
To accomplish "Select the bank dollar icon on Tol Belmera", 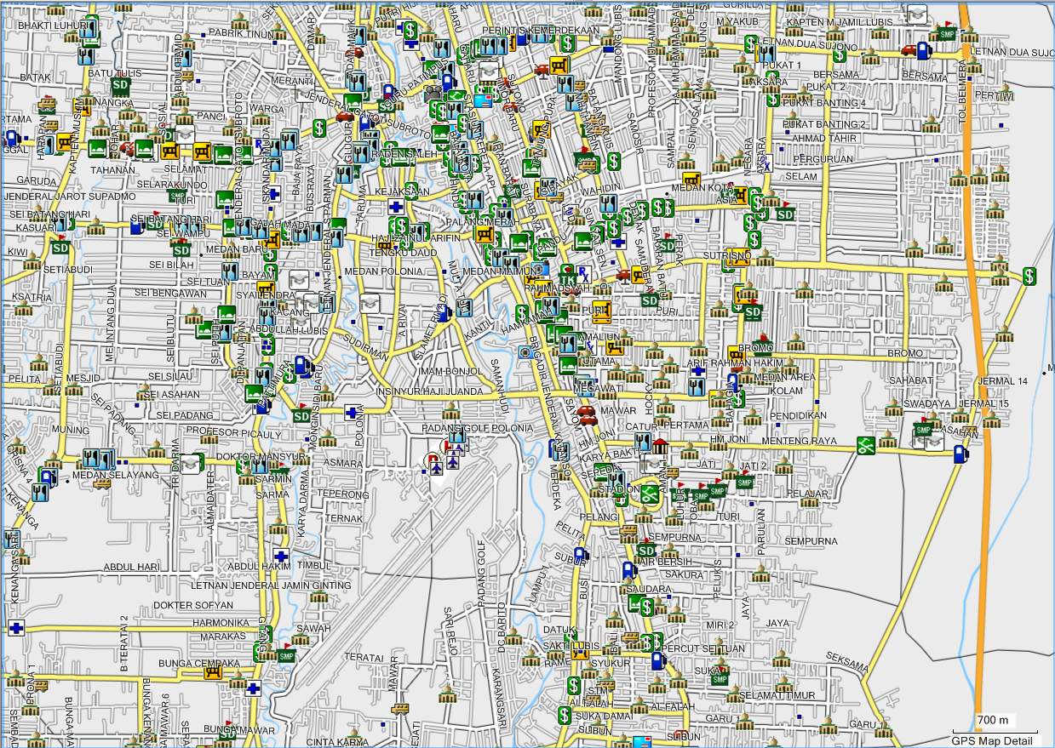I will pyautogui.click(x=1029, y=276).
